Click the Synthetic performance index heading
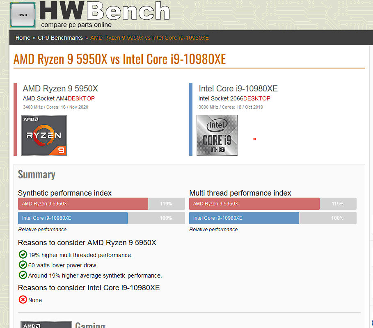 65,193
